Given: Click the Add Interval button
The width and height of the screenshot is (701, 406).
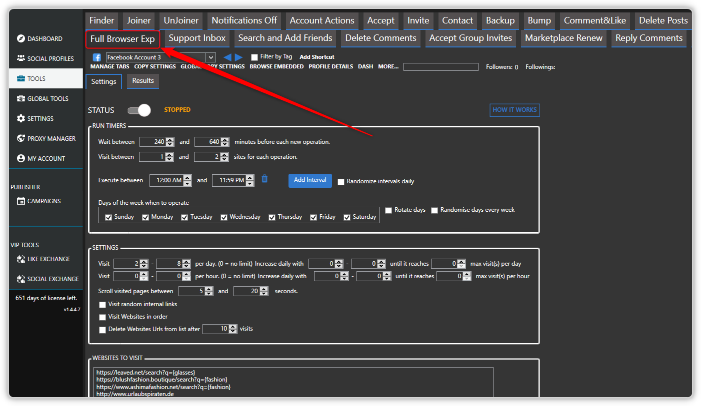Looking at the screenshot, I should [310, 180].
